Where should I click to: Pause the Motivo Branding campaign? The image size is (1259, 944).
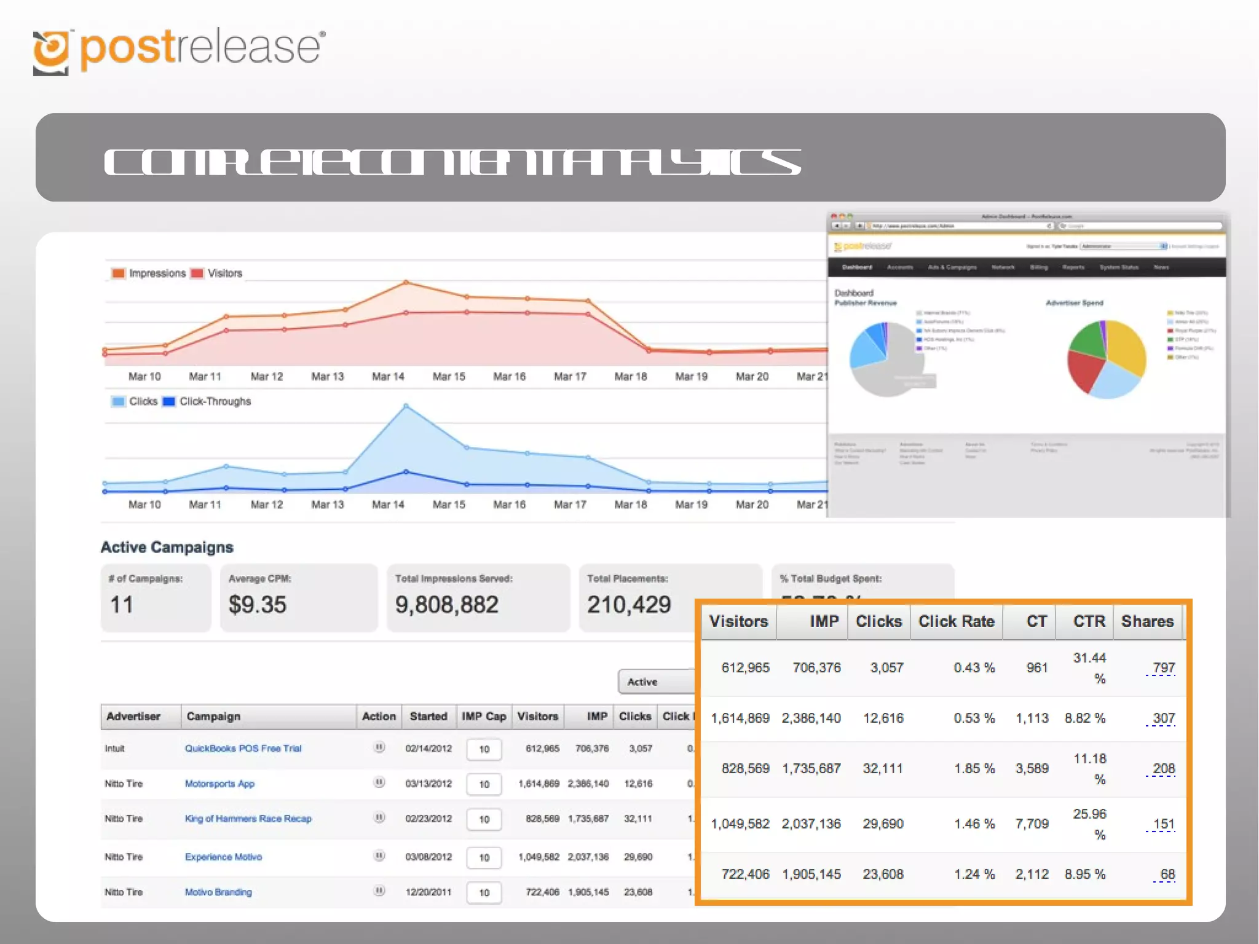click(379, 891)
